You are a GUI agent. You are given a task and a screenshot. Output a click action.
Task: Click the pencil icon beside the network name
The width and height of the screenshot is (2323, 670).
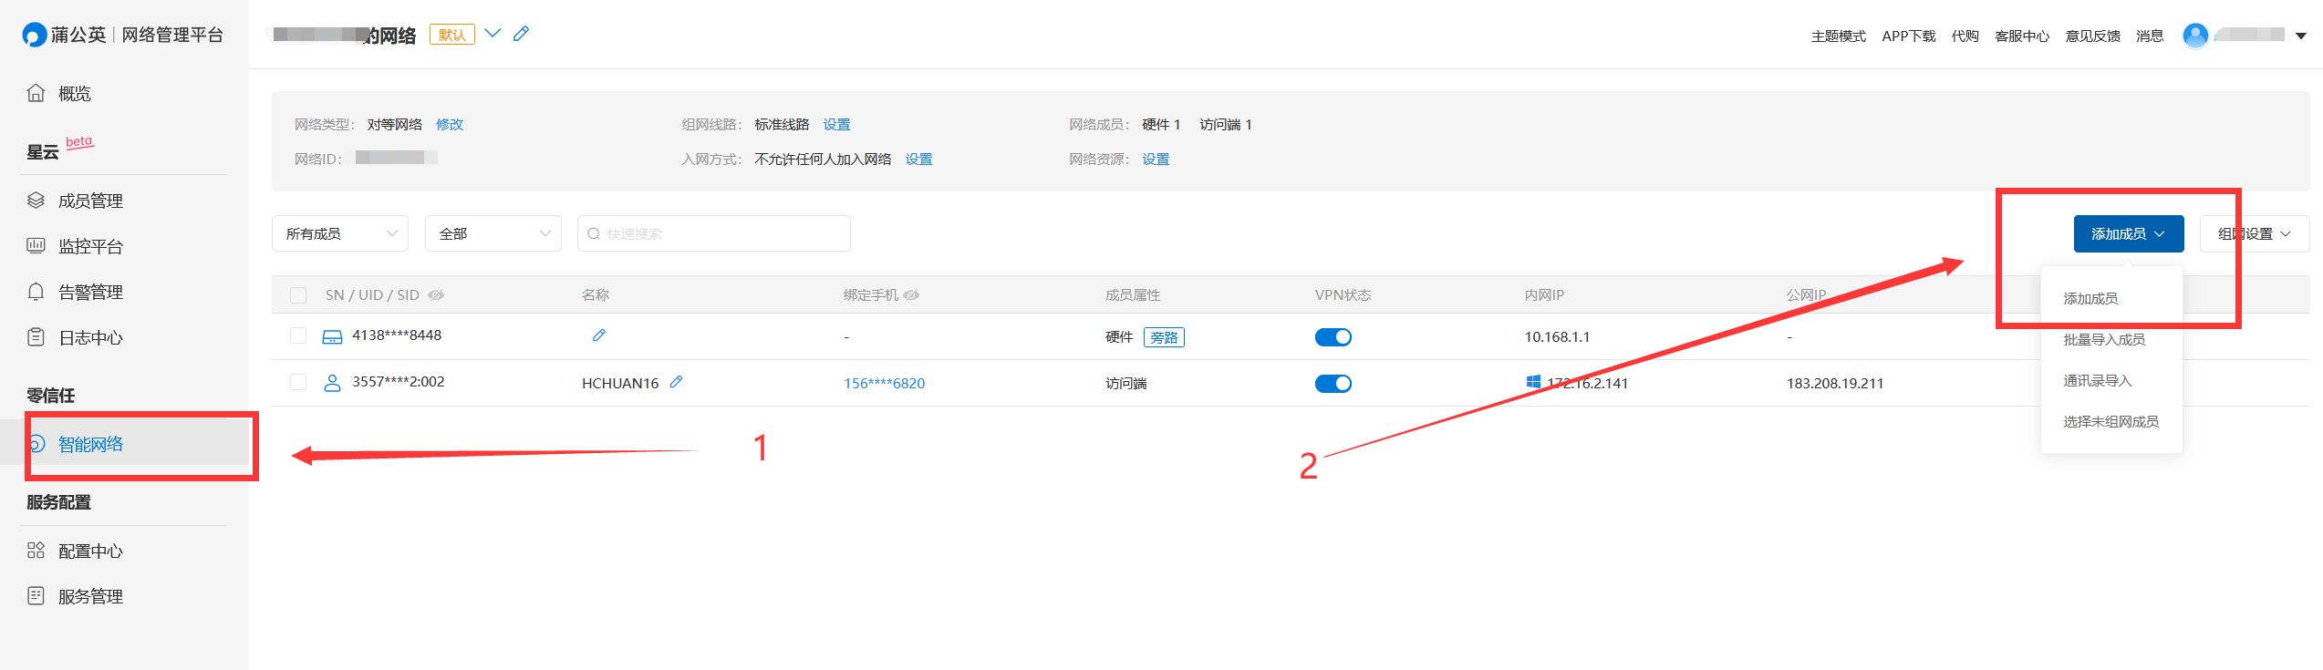pos(521,34)
